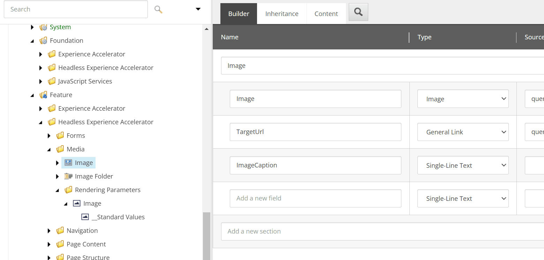The width and height of the screenshot is (544, 260).
Task: Open the type dropdown for TargetUrl field
Action: [463, 132]
